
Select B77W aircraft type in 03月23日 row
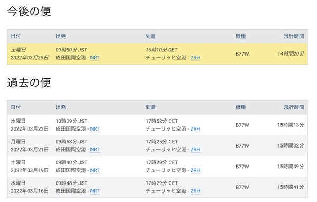(242, 125)
